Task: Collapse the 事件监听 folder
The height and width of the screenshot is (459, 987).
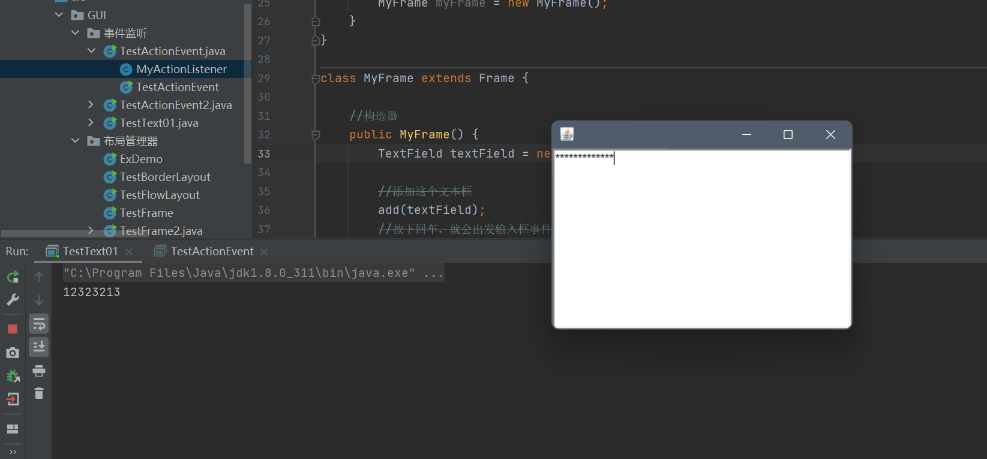Action: (75, 32)
